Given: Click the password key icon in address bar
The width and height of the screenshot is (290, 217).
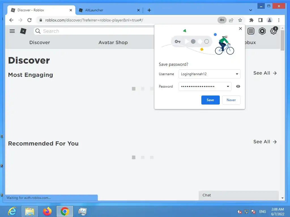Looking at the screenshot, I should tap(222, 20).
